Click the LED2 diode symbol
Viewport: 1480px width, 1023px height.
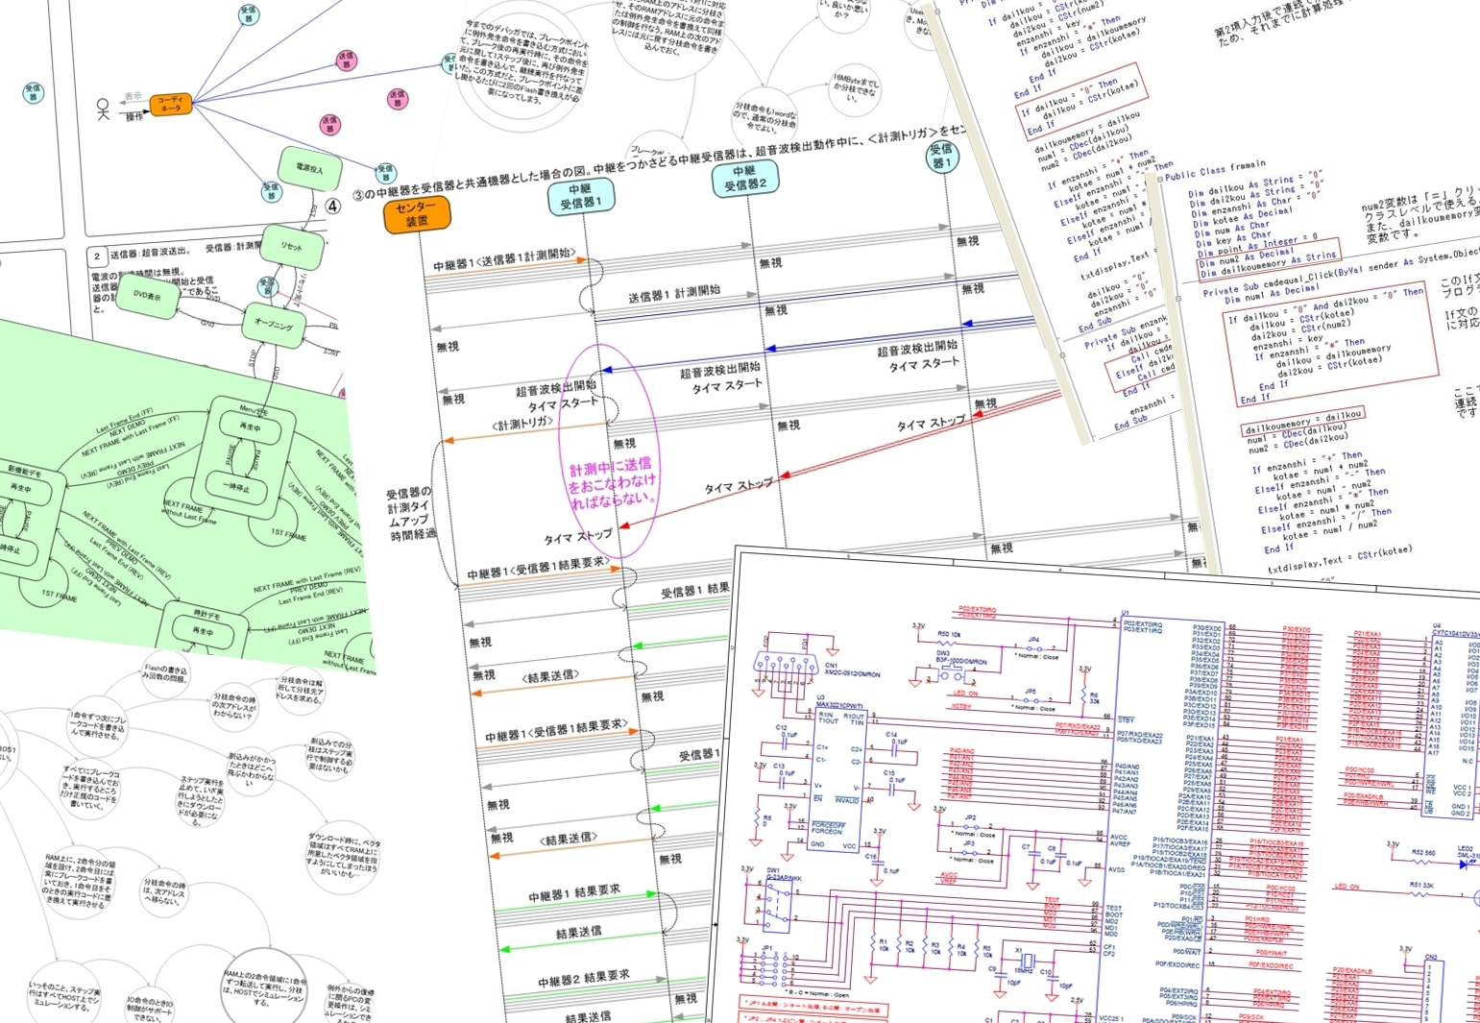coord(1466,863)
